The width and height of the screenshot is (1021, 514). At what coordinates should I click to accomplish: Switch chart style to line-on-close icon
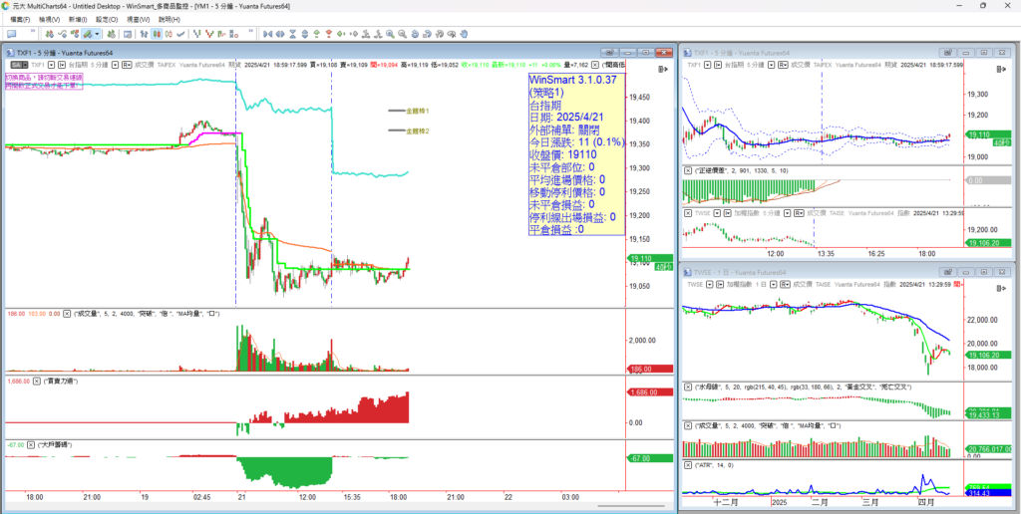point(180,33)
